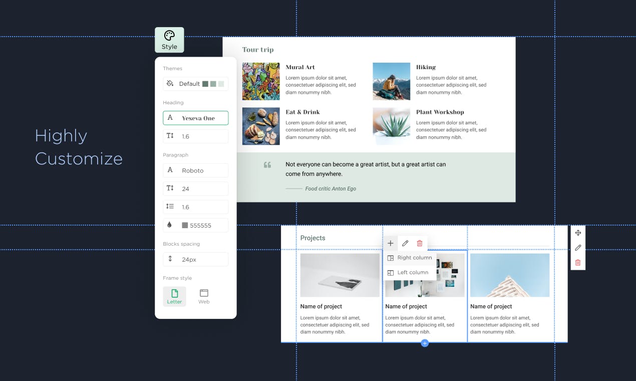636x381 pixels.
Task: Open the Default theme dropdown
Action: (x=195, y=84)
